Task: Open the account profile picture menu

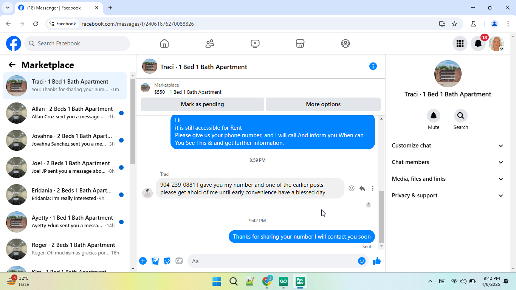Action: coord(496,43)
